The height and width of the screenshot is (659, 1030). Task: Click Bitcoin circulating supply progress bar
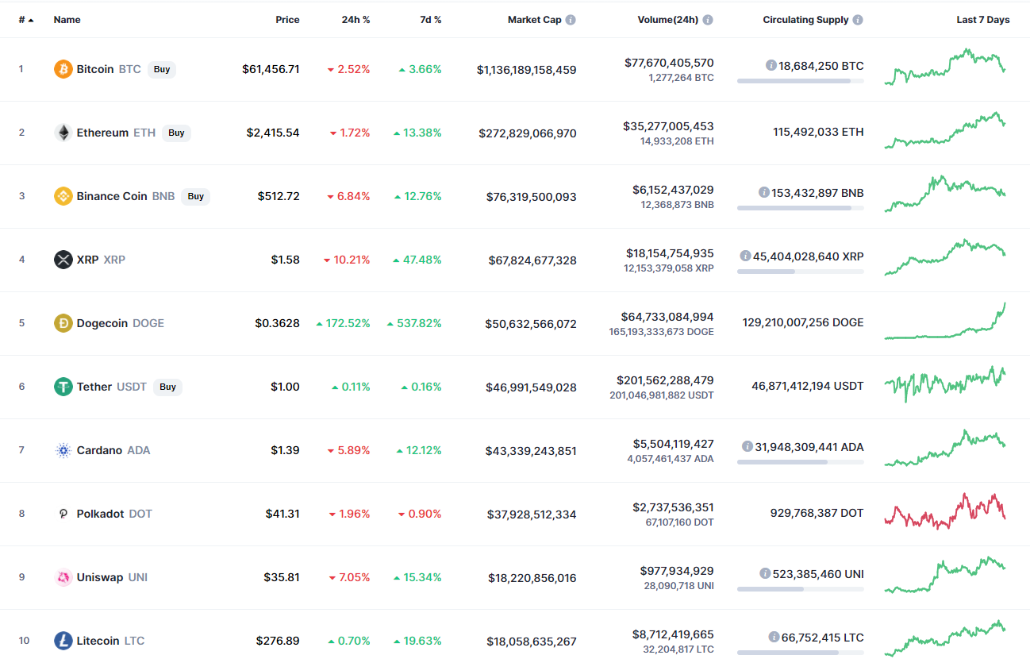point(801,81)
